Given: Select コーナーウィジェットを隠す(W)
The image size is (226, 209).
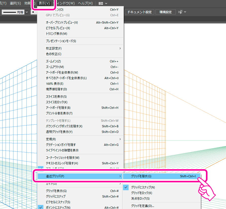Looking at the screenshot, I should coord(80,158).
